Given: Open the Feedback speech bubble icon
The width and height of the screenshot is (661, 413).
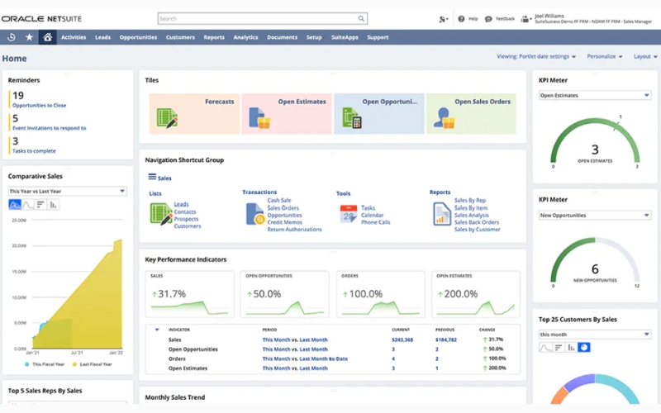Looking at the screenshot, I should [x=489, y=18].
